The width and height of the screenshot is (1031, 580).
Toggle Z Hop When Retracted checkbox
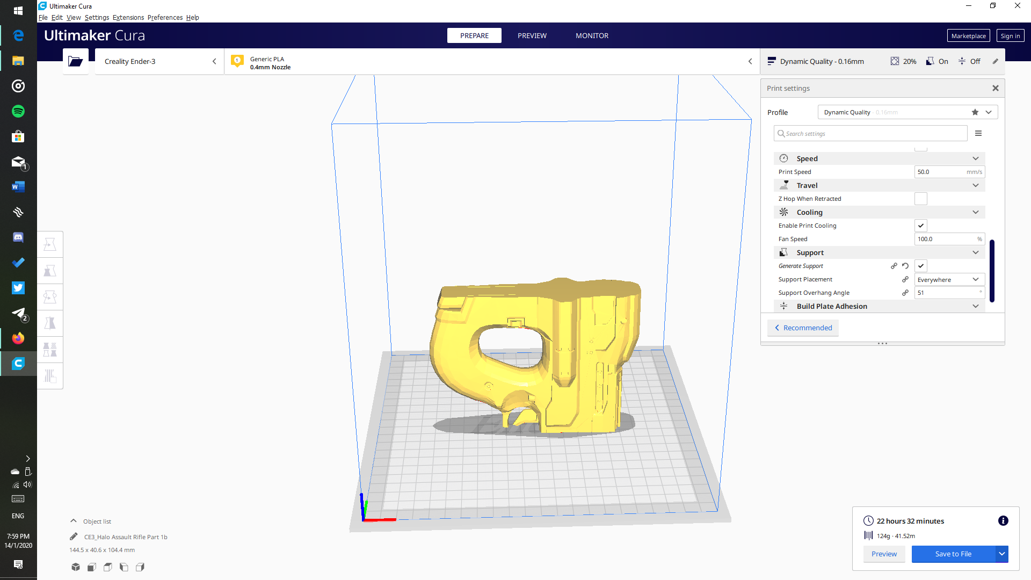pyautogui.click(x=921, y=199)
